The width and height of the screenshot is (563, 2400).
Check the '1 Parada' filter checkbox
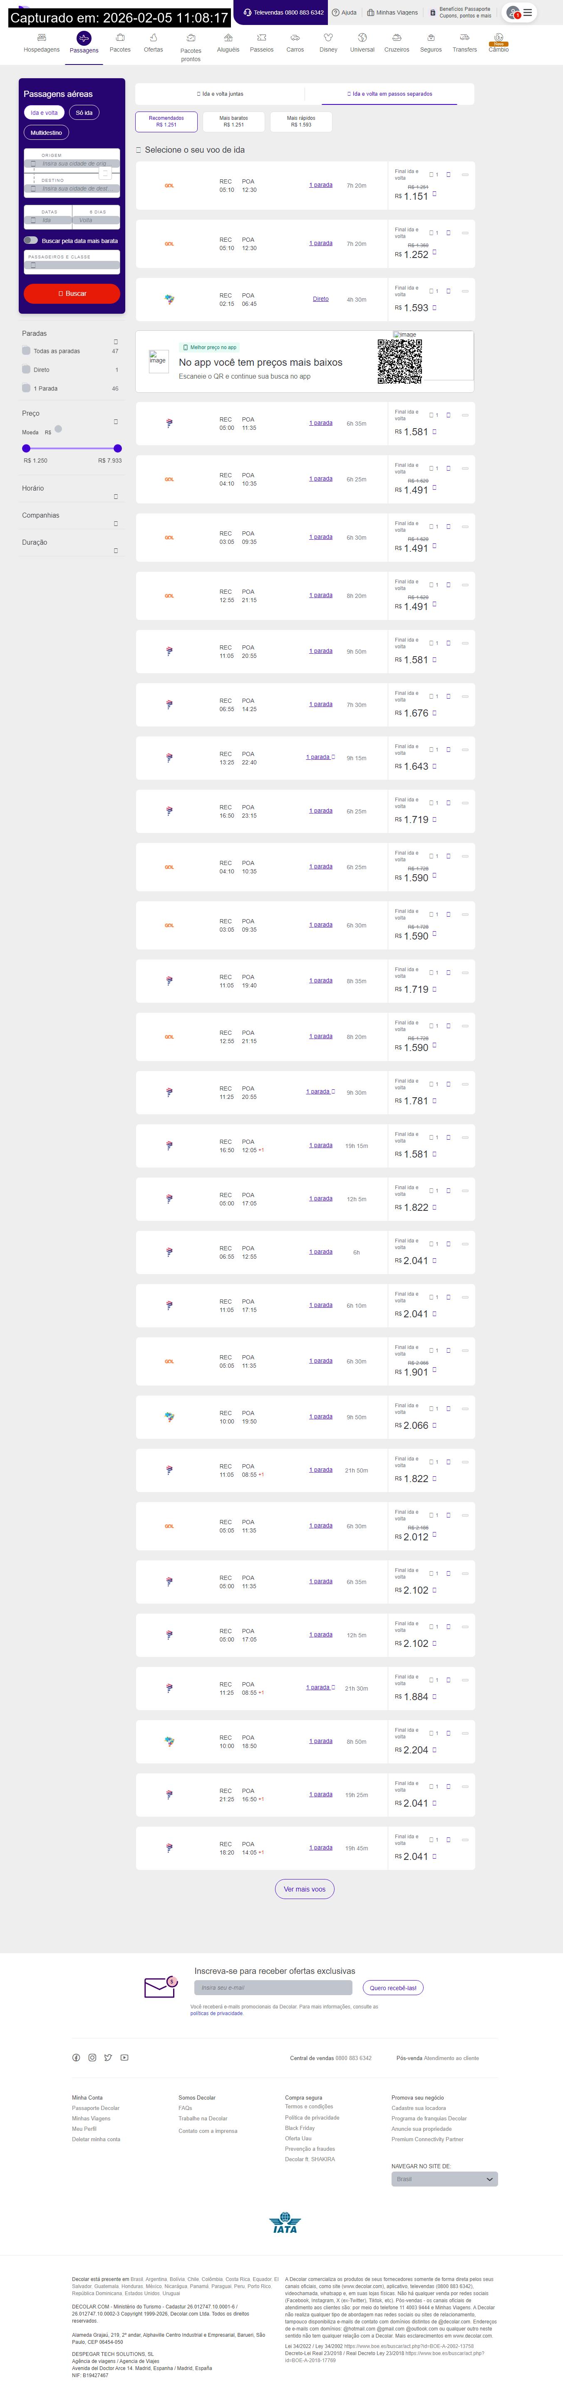pos(26,387)
